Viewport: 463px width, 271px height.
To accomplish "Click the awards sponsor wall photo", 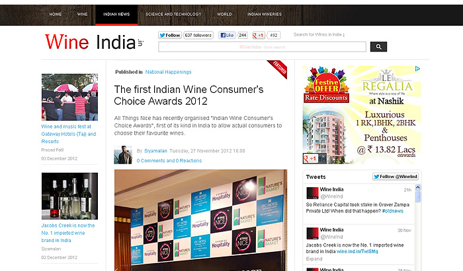I will point(201,220).
